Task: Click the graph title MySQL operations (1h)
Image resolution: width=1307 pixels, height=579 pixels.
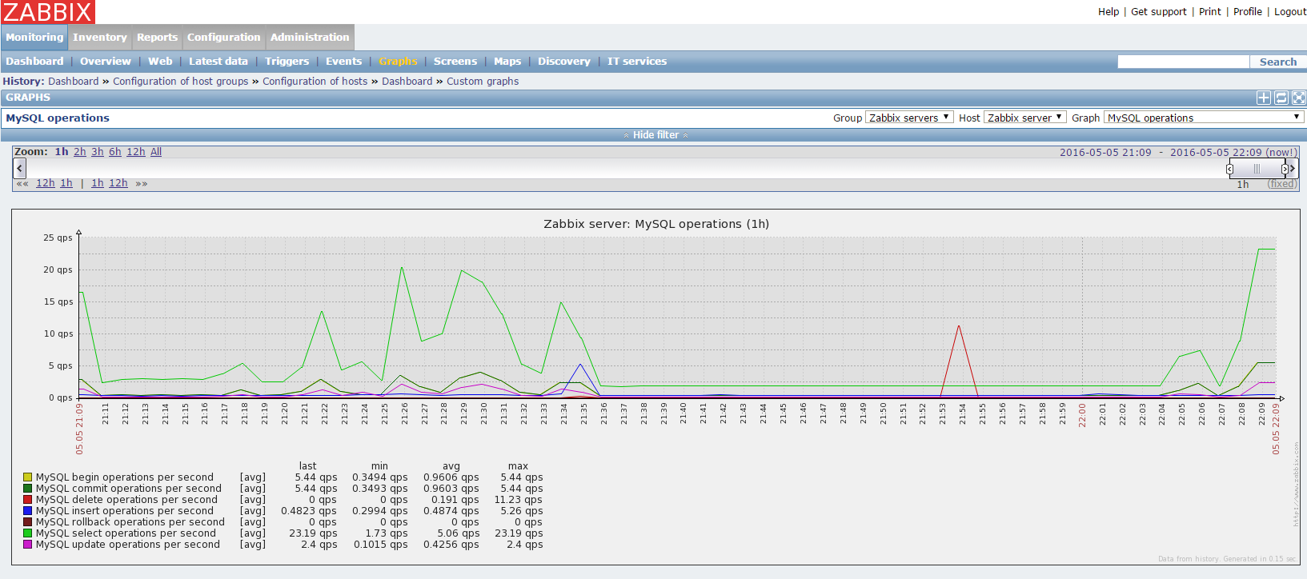Action: pyautogui.click(x=656, y=224)
